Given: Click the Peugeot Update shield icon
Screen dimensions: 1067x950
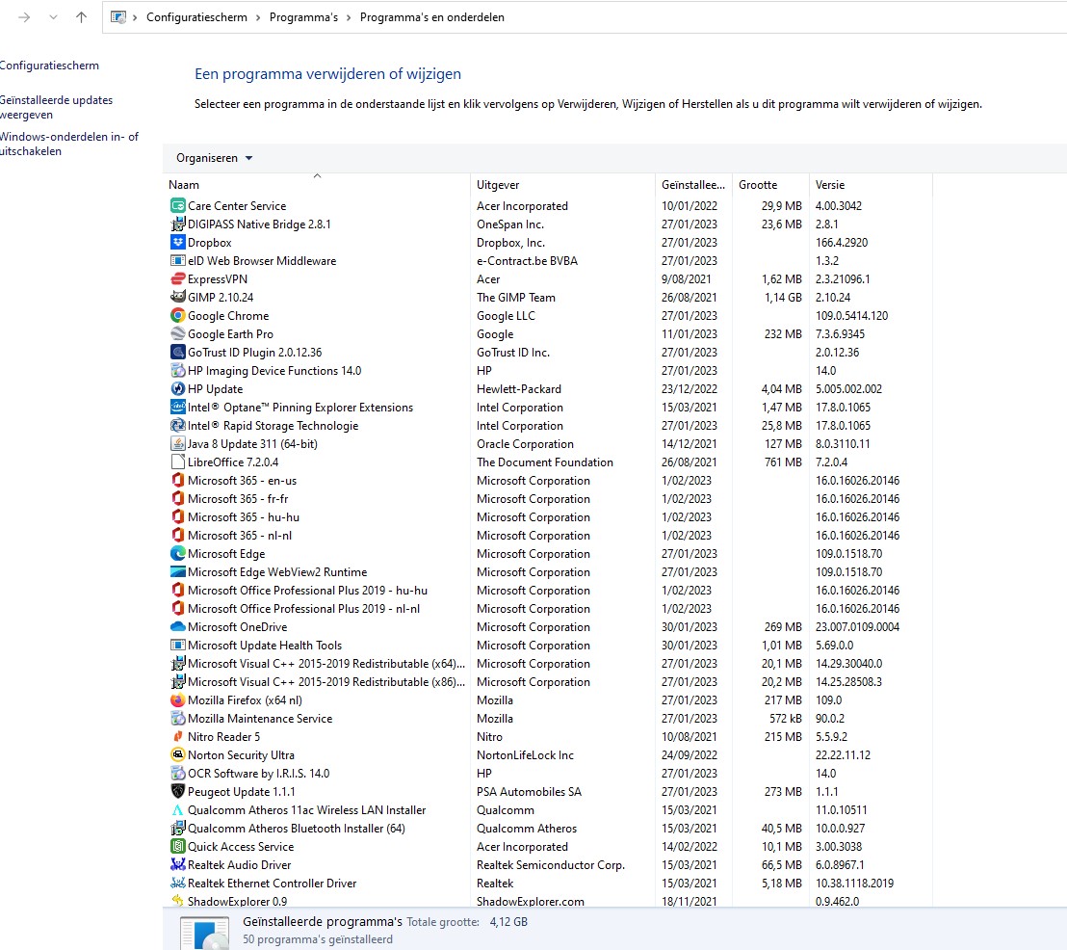Looking at the screenshot, I should [177, 791].
